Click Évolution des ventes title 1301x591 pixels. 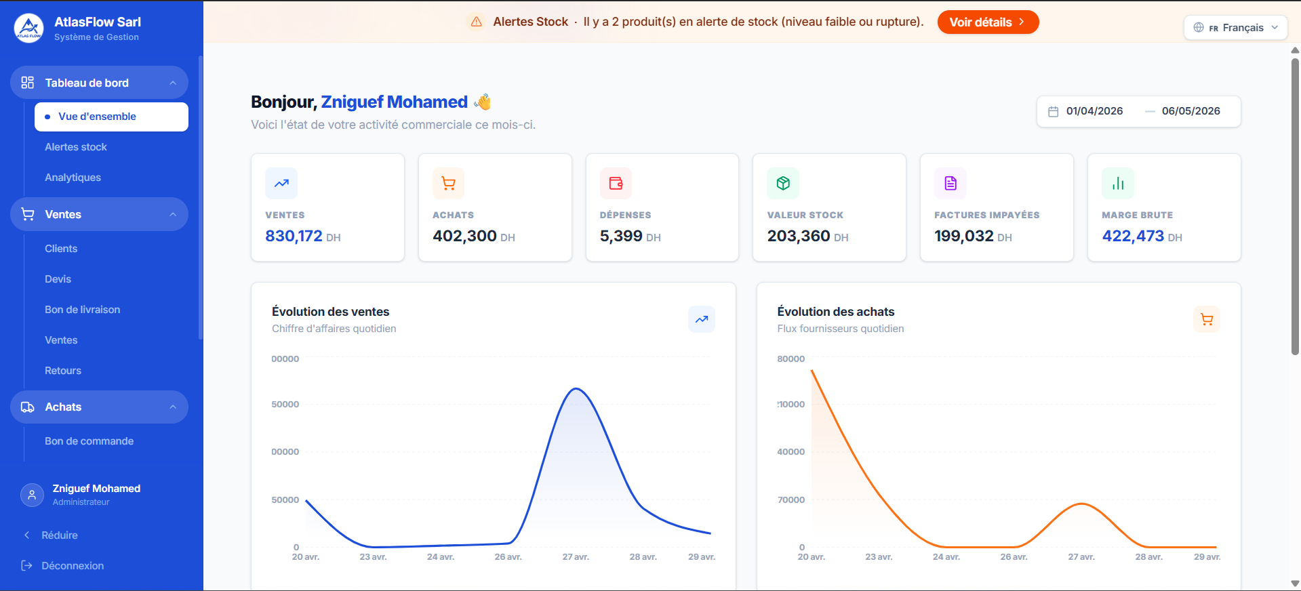click(330, 312)
